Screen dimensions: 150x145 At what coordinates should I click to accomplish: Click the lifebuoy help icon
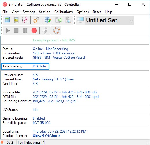(x=57, y=30)
